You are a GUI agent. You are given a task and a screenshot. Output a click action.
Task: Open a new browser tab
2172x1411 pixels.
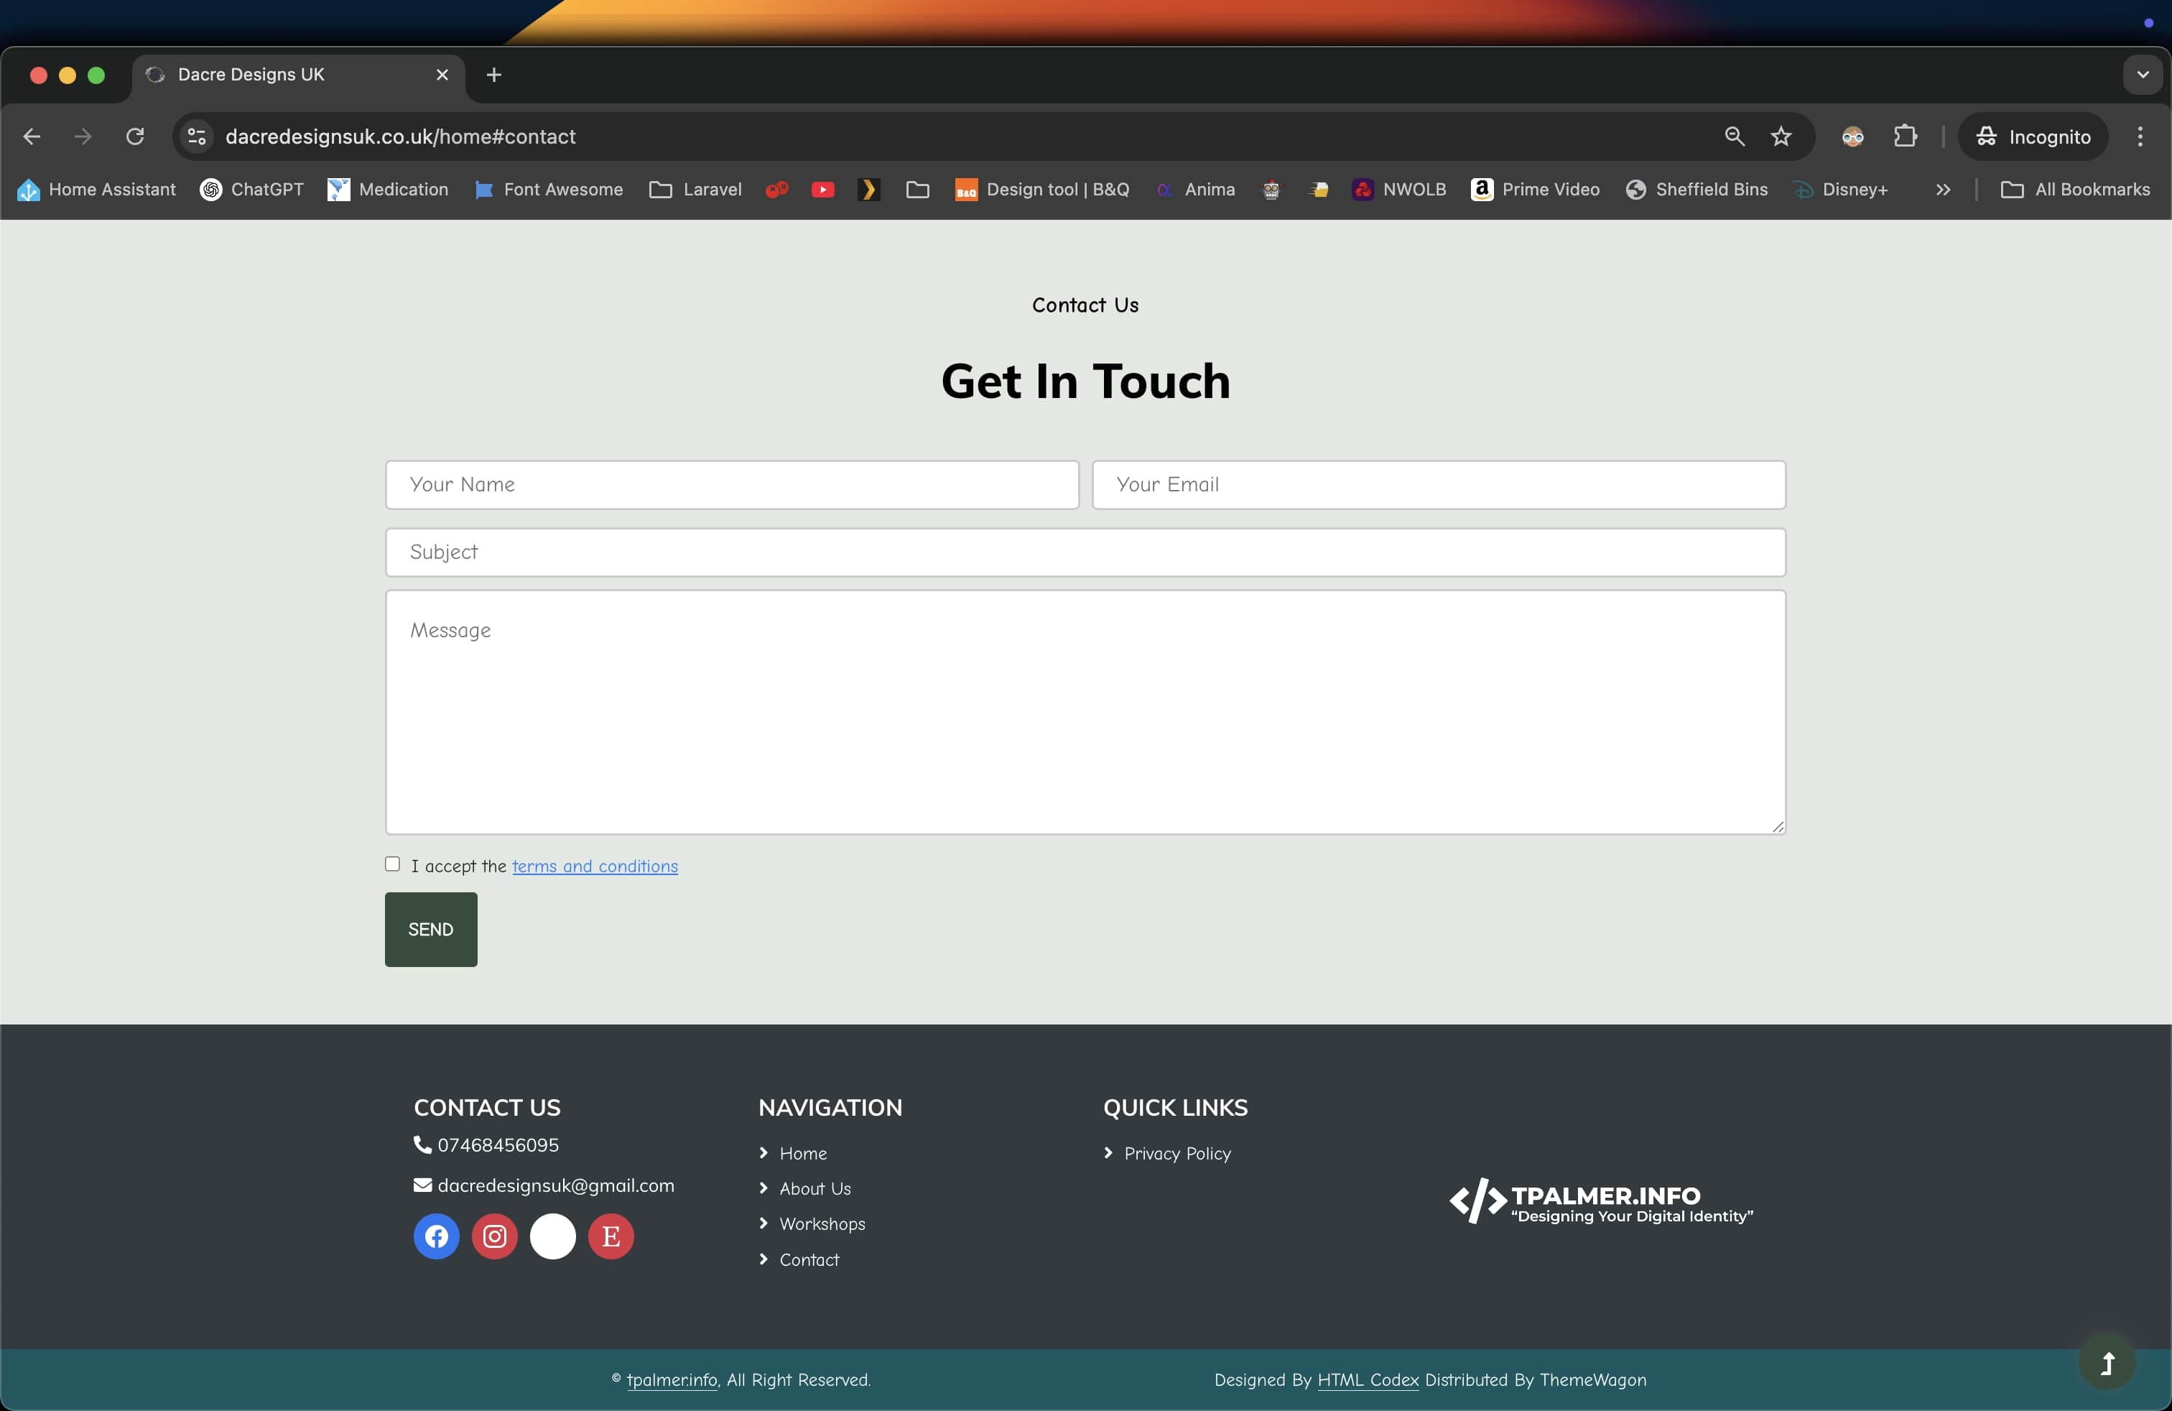pyautogui.click(x=493, y=75)
